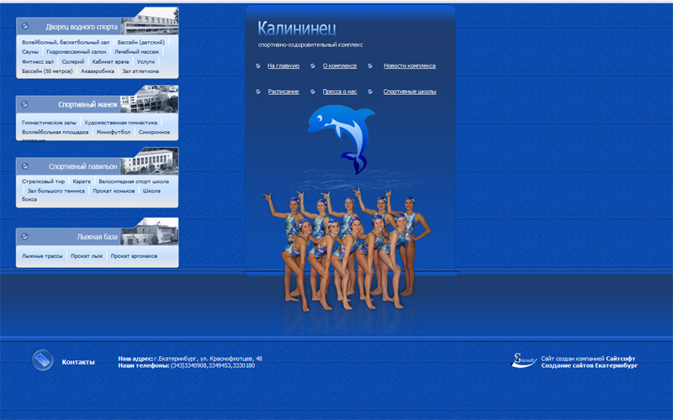673x420 pixels.
Task: Open Бассейн (50 метров) link
Action: click(x=47, y=71)
